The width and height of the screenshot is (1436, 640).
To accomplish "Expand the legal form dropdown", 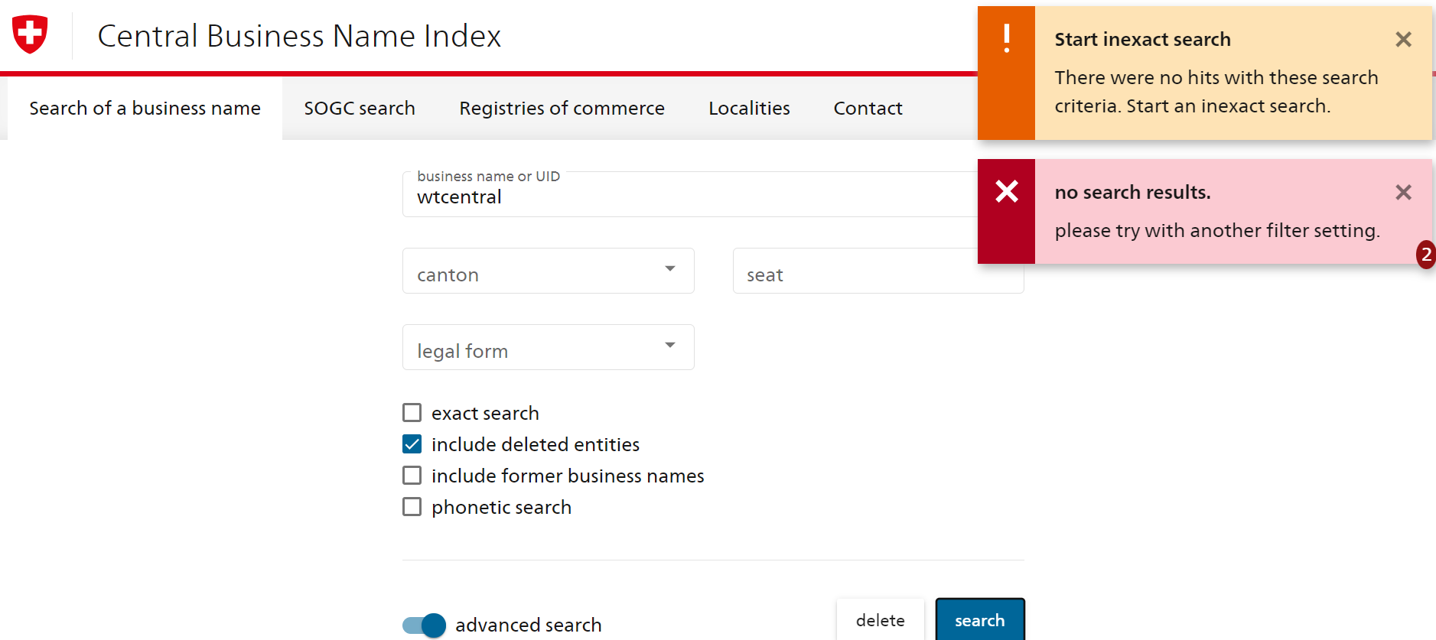I will coord(548,348).
